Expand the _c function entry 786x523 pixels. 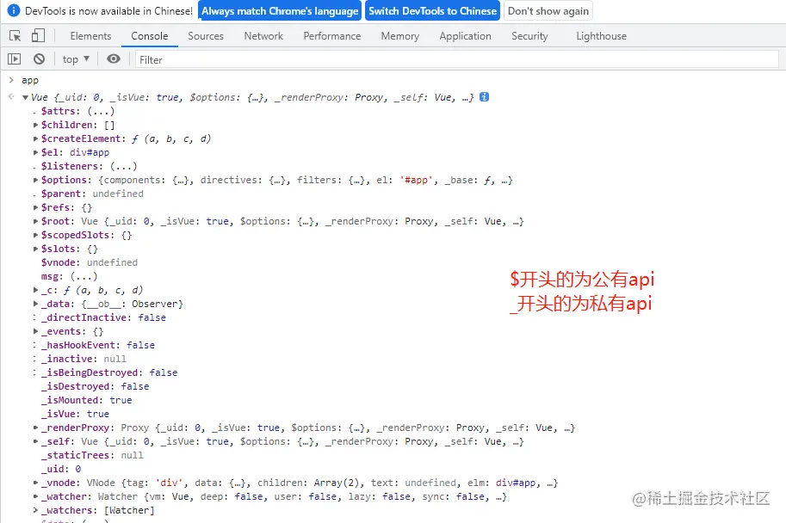[35, 290]
